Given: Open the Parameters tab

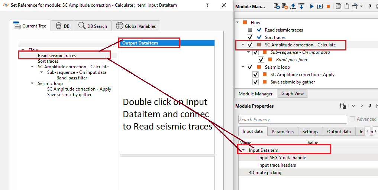Looking at the screenshot, I should 282,132.
